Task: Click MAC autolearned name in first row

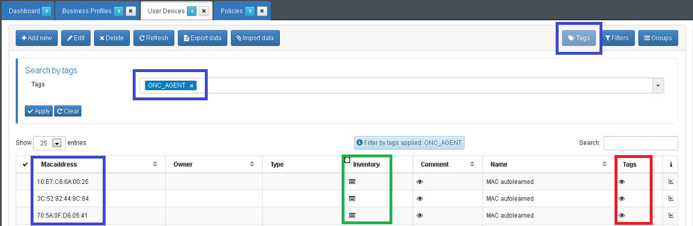Action: pyautogui.click(x=510, y=182)
